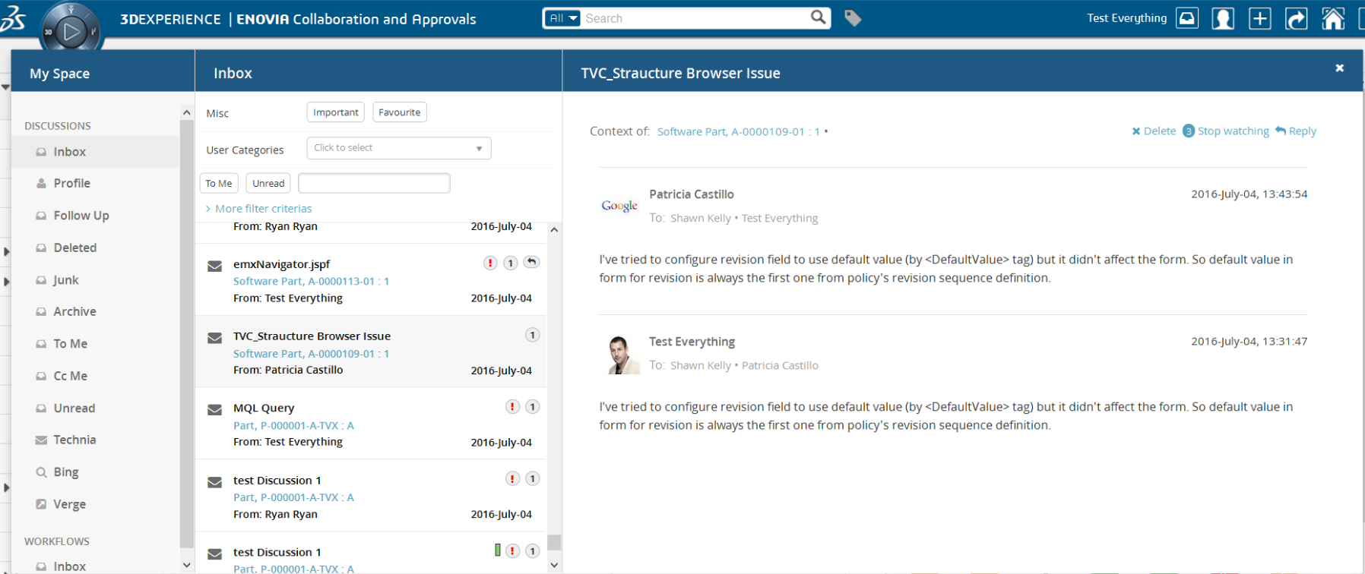Toggle the Important filter
Screen dimensions: 1365x574
335,112
